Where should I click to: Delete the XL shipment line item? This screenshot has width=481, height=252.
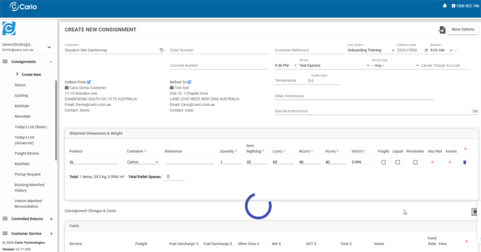(464, 162)
